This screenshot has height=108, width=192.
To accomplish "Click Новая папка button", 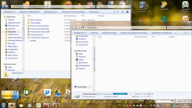I will click(x=94, y=12).
